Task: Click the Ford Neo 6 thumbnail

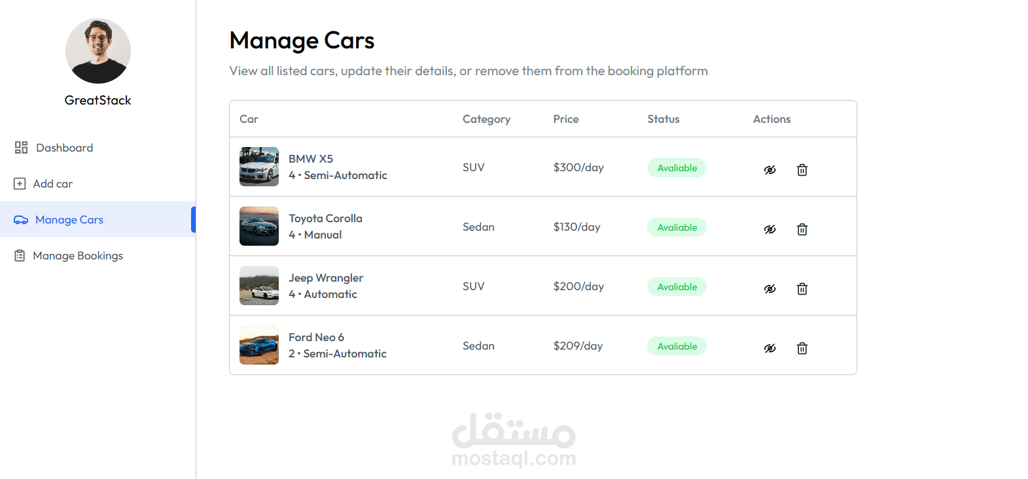Action: click(259, 345)
